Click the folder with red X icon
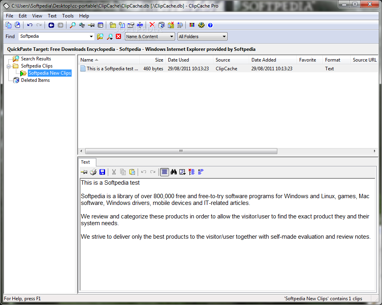The width and height of the screenshot is (382, 305). coord(171,25)
